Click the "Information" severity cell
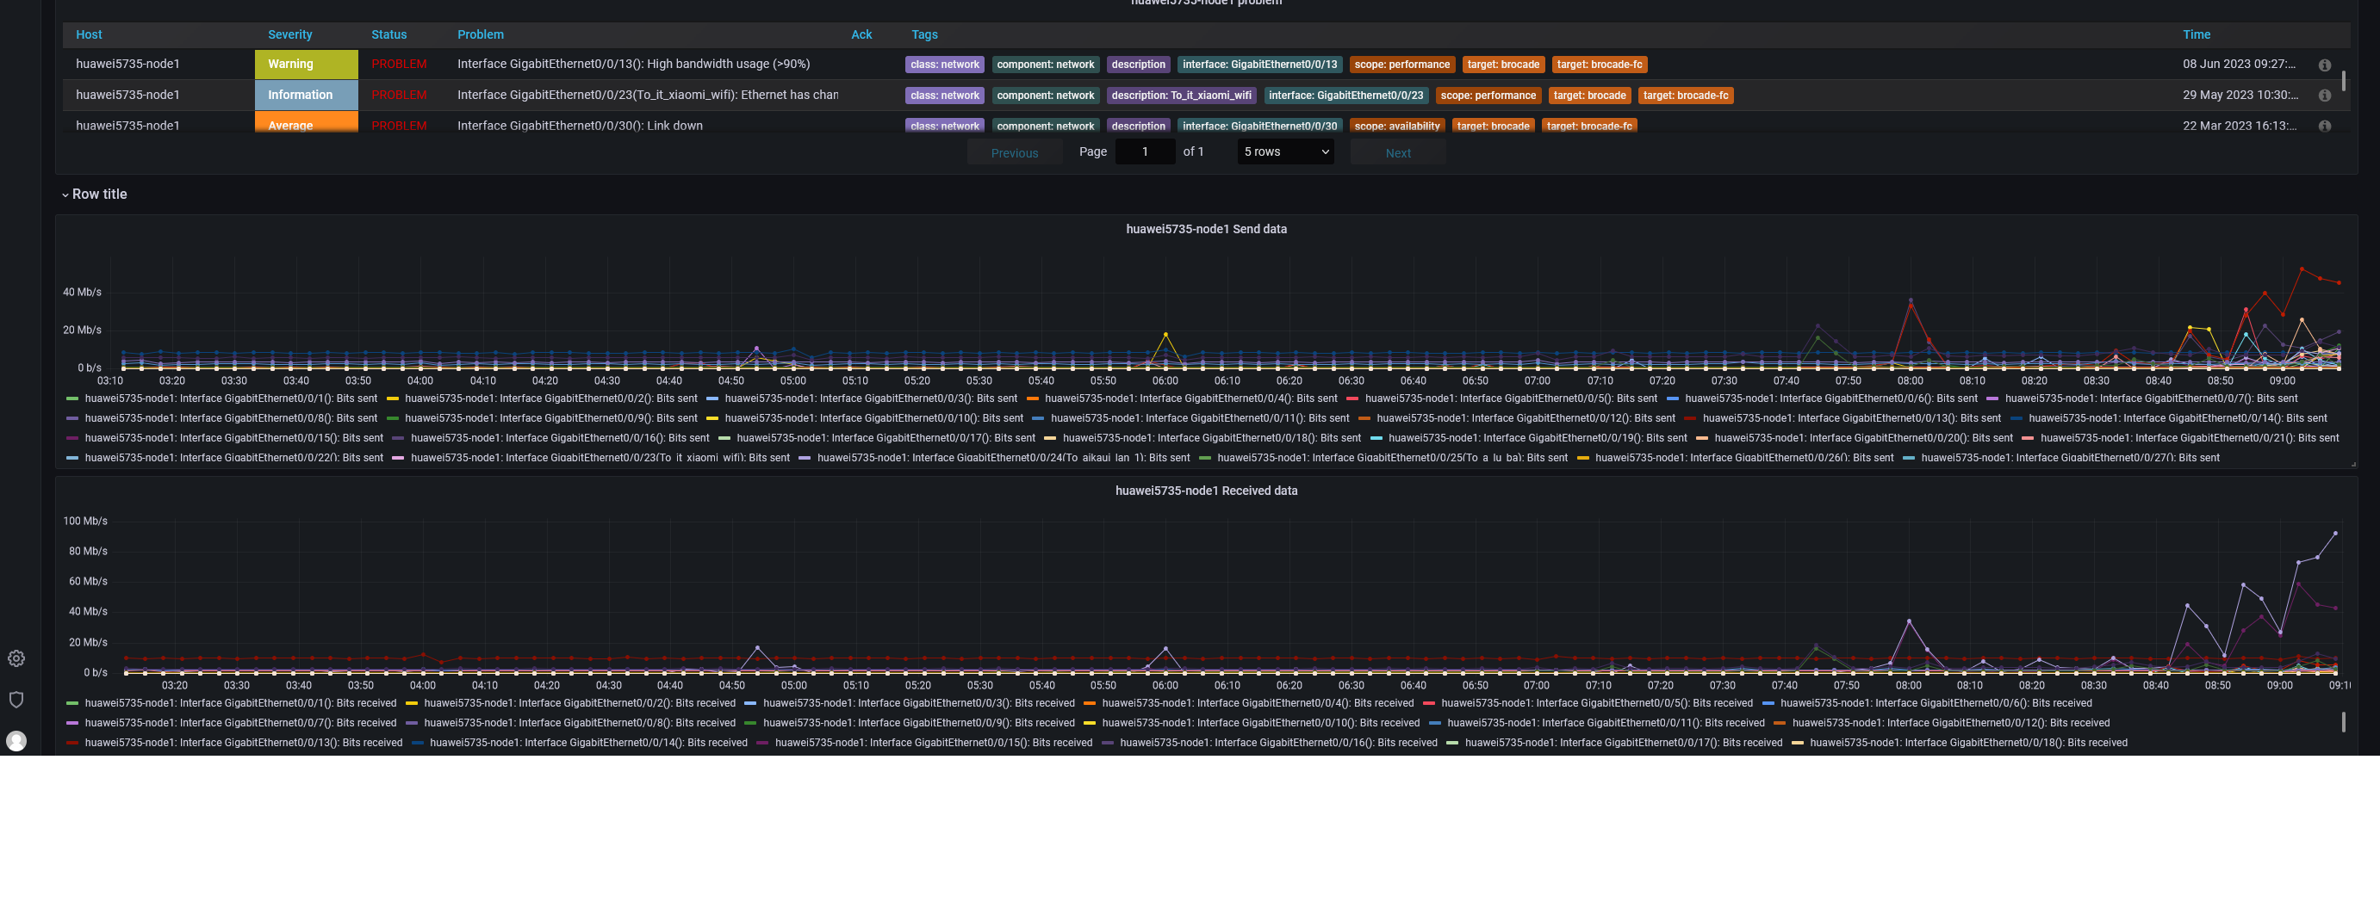 [306, 95]
